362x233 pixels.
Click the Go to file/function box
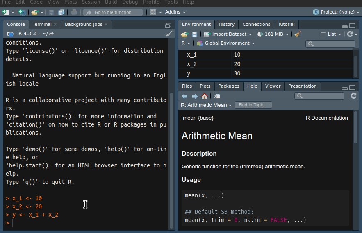click(113, 12)
